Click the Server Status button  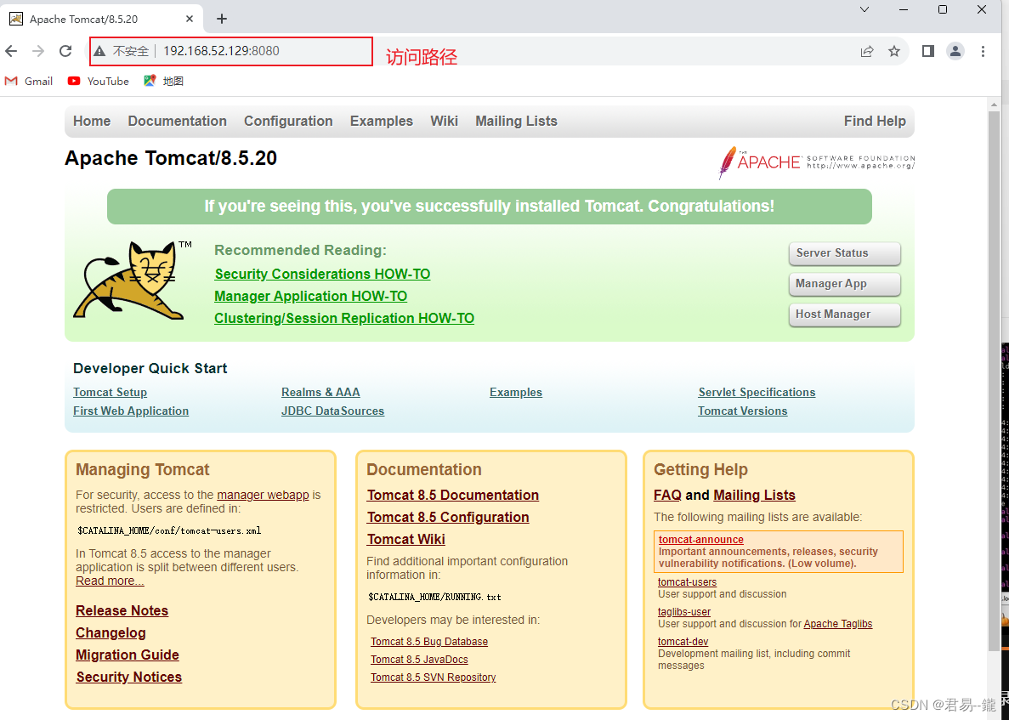coord(844,252)
